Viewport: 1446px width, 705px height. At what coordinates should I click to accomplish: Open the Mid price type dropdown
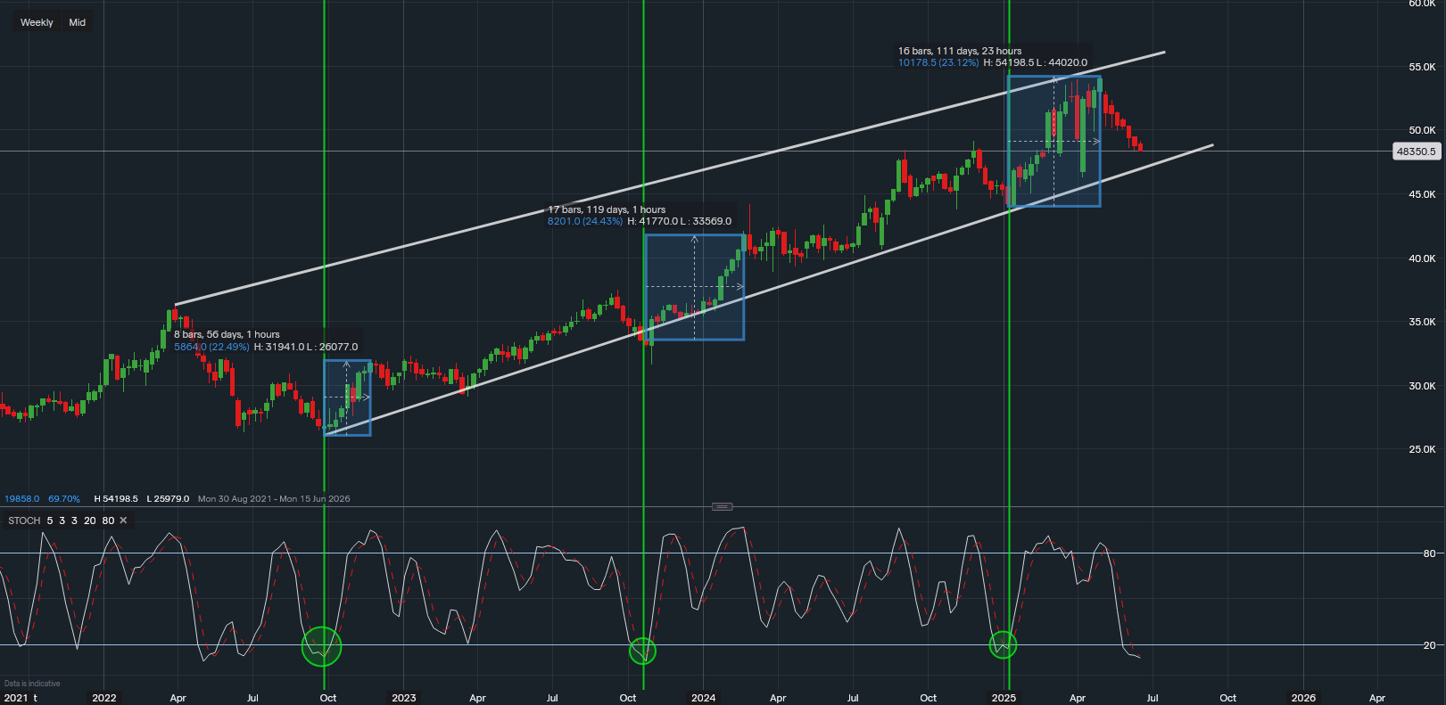(x=78, y=22)
